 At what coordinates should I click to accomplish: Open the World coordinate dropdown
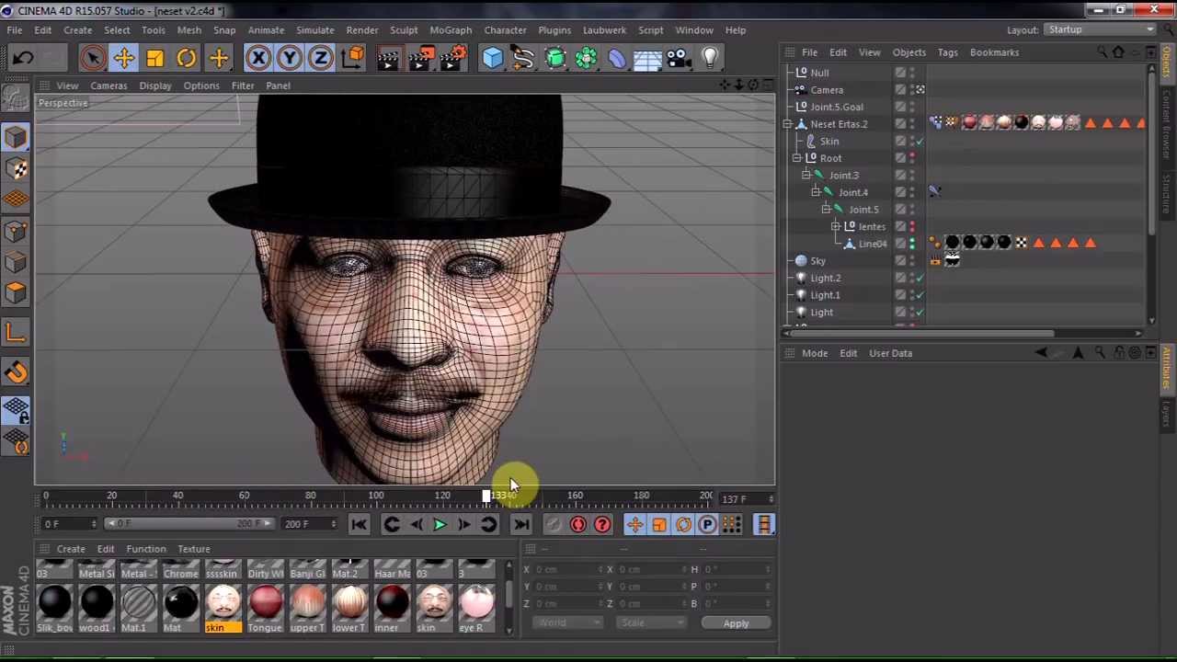coord(566,623)
